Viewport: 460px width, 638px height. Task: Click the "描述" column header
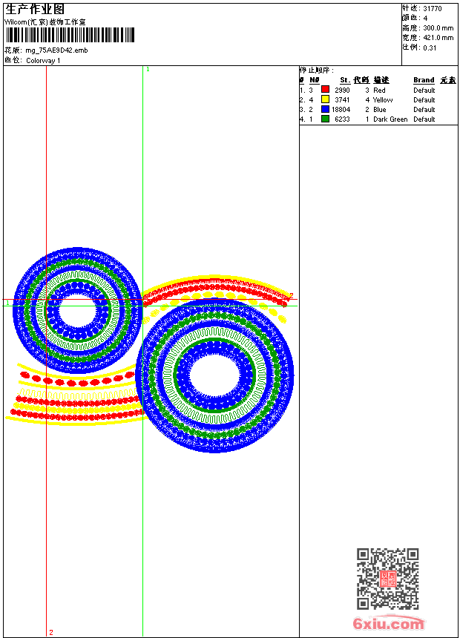pos(381,80)
